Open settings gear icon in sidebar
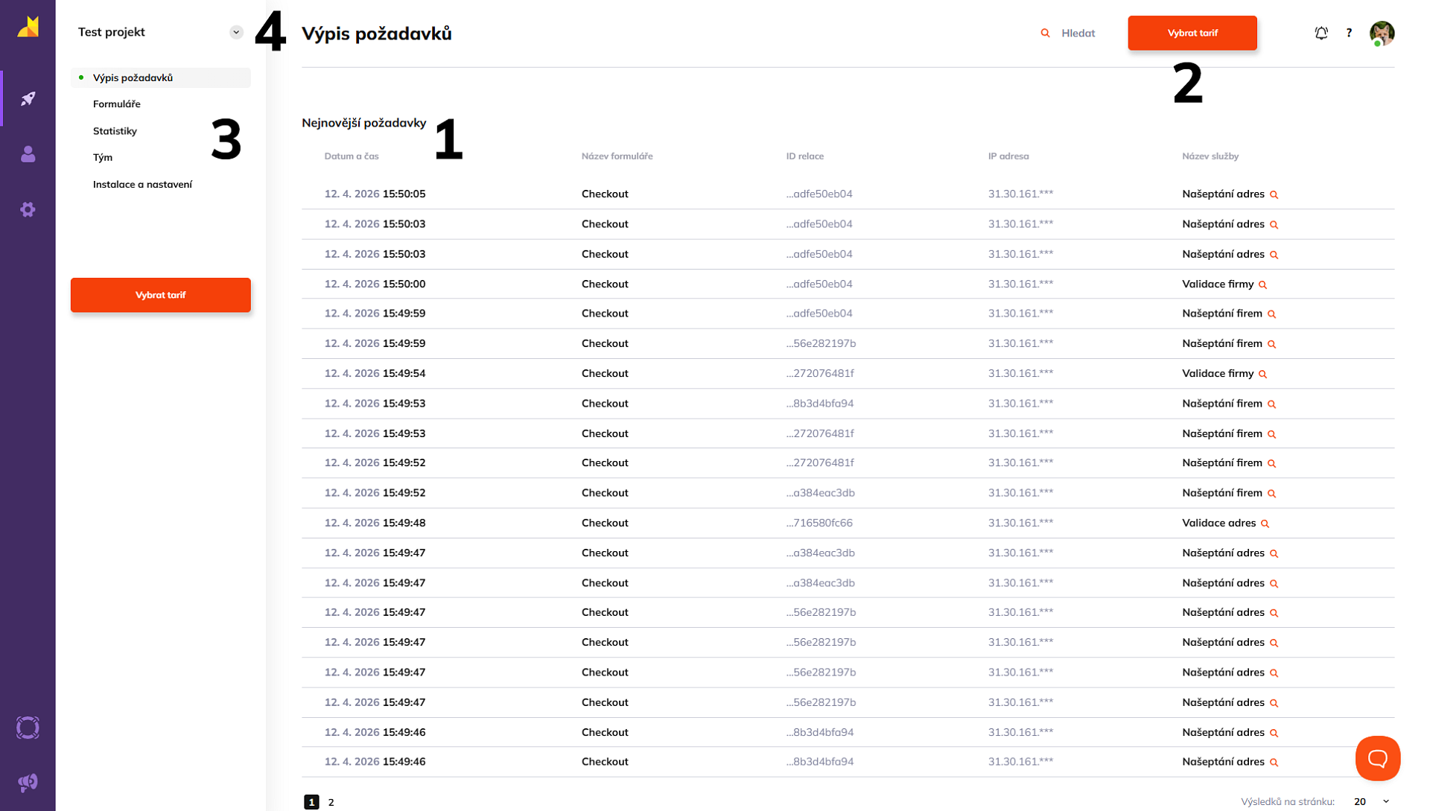1430x811 pixels. coord(28,210)
